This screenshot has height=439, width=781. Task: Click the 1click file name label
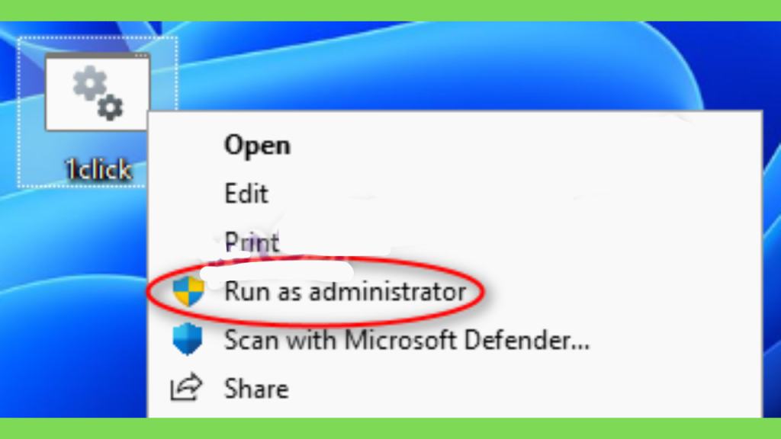[98, 170]
